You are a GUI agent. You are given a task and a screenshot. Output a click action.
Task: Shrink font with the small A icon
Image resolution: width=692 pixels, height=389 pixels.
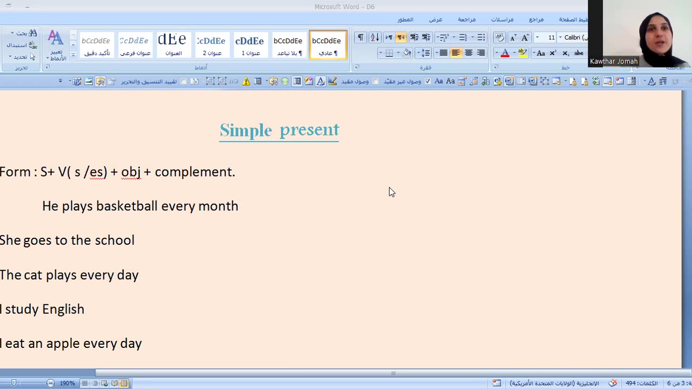[514, 37]
